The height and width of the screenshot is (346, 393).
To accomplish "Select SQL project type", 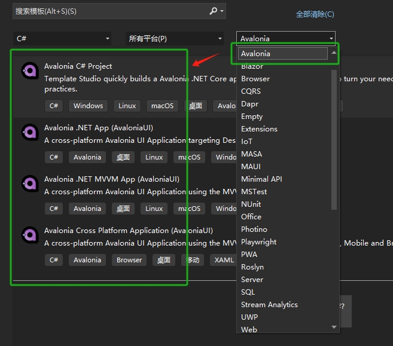I will [248, 292].
